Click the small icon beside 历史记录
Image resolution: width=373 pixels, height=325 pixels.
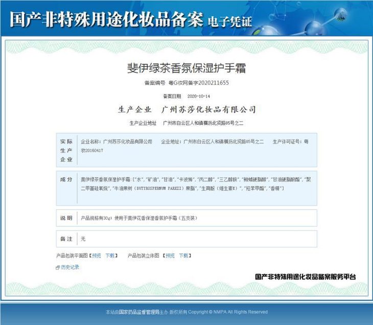tap(58, 267)
